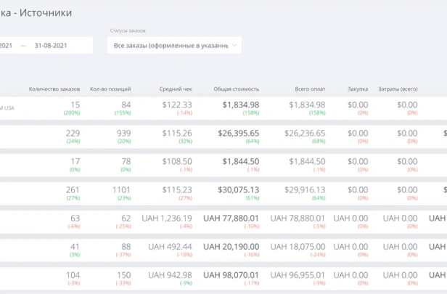447x294 pixels.
Task: Click the 'Затраты (всего)' column header
Action: click(x=398, y=89)
